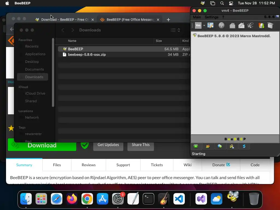Click the green Download button on SourceForge page

pyautogui.click(x=42, y=145)
